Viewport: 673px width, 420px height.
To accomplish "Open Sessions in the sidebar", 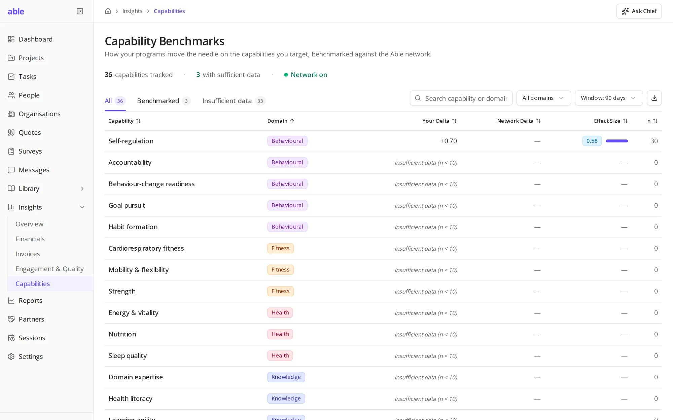I will click(x=47, y=338).
